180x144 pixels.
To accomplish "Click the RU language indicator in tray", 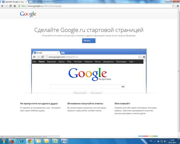I will (x=151, y=141).
